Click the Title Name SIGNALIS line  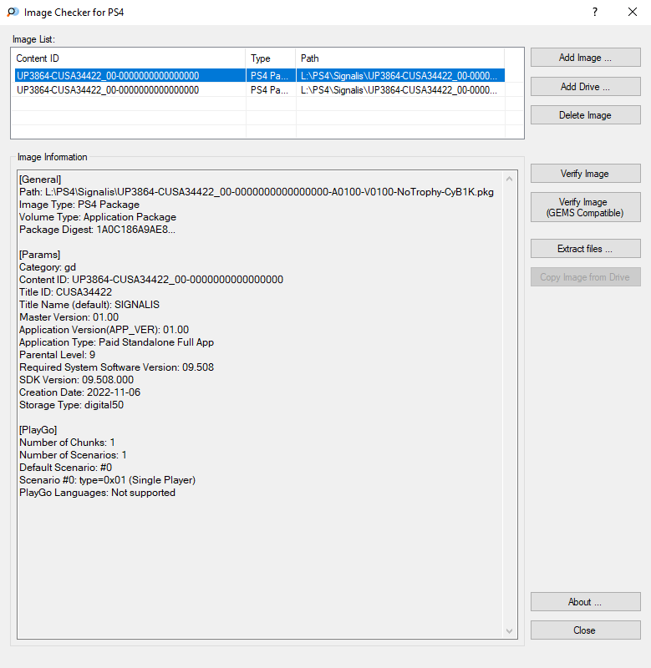(x=89, y=305)
